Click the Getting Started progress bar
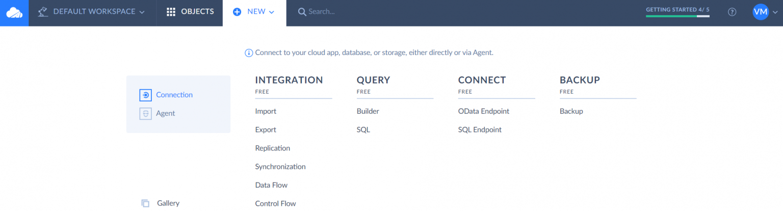 click(677, 16)
